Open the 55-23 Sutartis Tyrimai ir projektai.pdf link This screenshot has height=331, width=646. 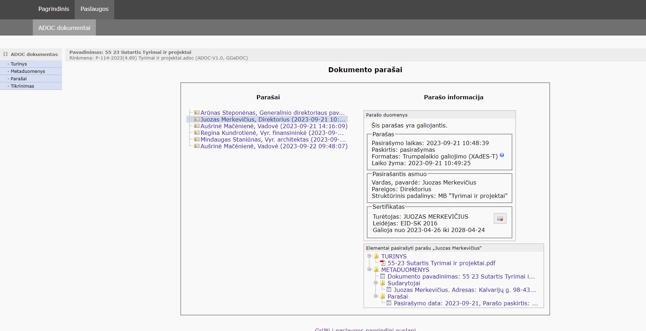(x=441, y=263)
